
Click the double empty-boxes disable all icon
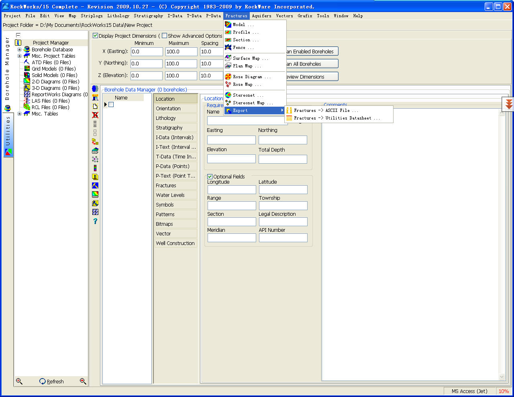pos(95,133)
